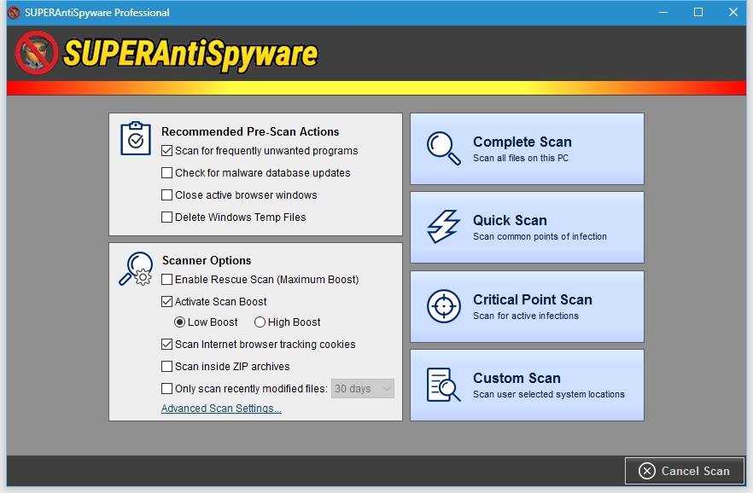Click the Scanner Options magnifier gear icon
This screenshot has width=753, height=493.
tap(135, 269)
